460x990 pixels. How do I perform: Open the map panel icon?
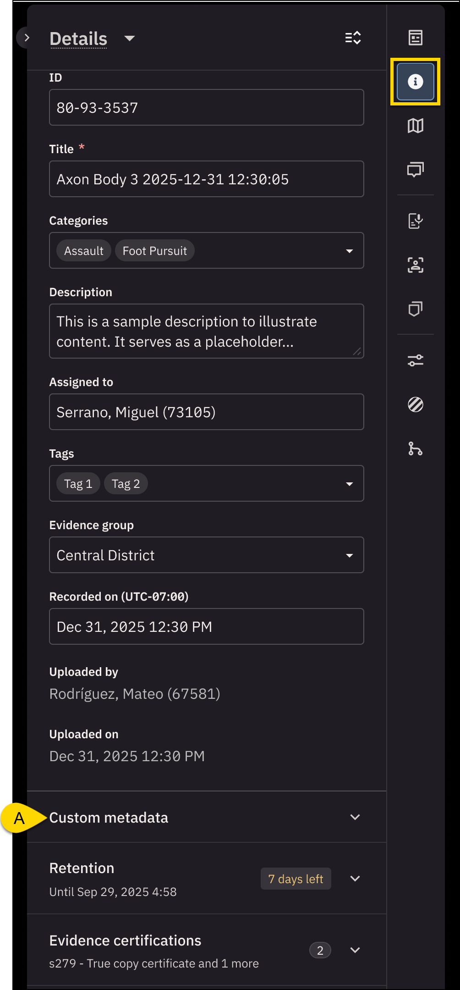[x=415, y=126]
